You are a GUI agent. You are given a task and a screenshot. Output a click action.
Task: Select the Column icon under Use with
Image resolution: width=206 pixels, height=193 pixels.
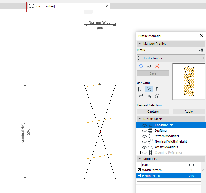point(157,89)
